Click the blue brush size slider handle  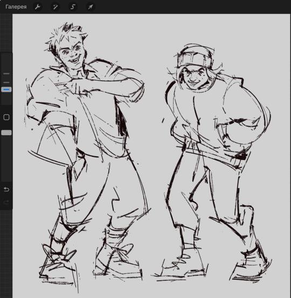pos(6,89)
